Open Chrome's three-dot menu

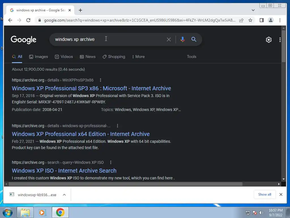click(280, 20)
